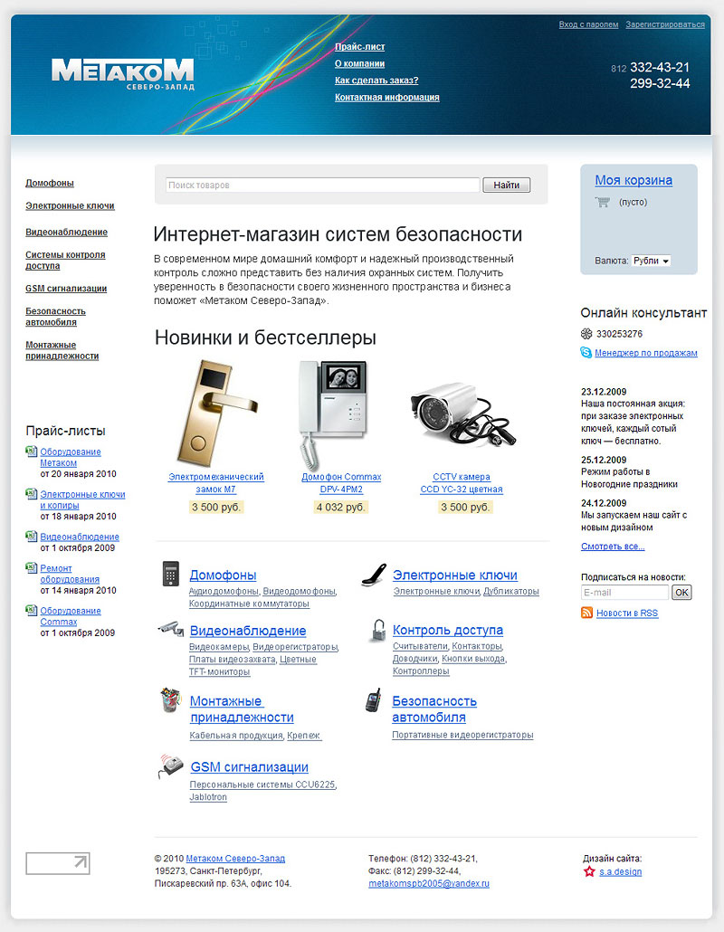
Task: Click the padlock icon beside Контроль доступа
Action: point(376,632)
